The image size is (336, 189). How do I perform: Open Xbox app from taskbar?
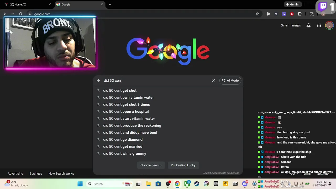tap(187, 184)
